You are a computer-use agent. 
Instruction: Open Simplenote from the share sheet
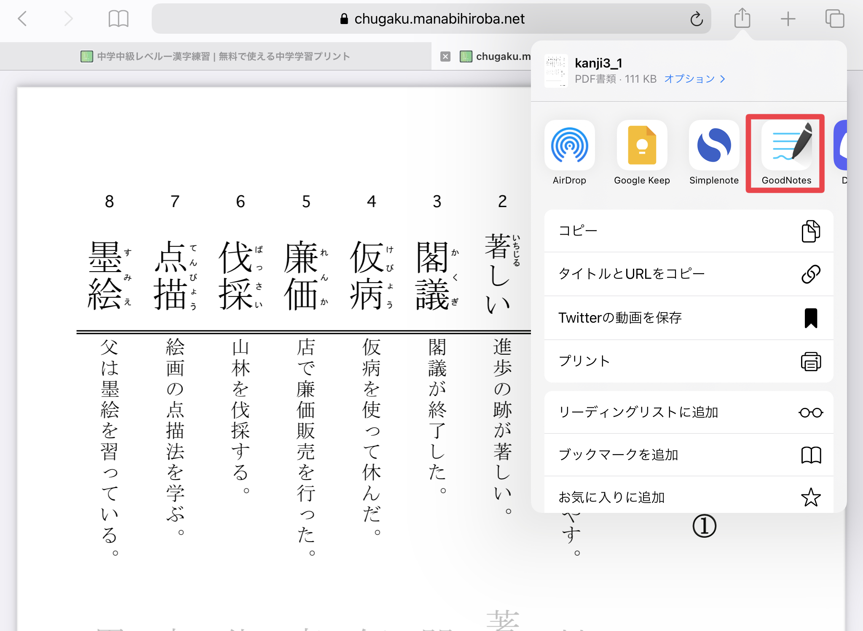pos(714,146)
